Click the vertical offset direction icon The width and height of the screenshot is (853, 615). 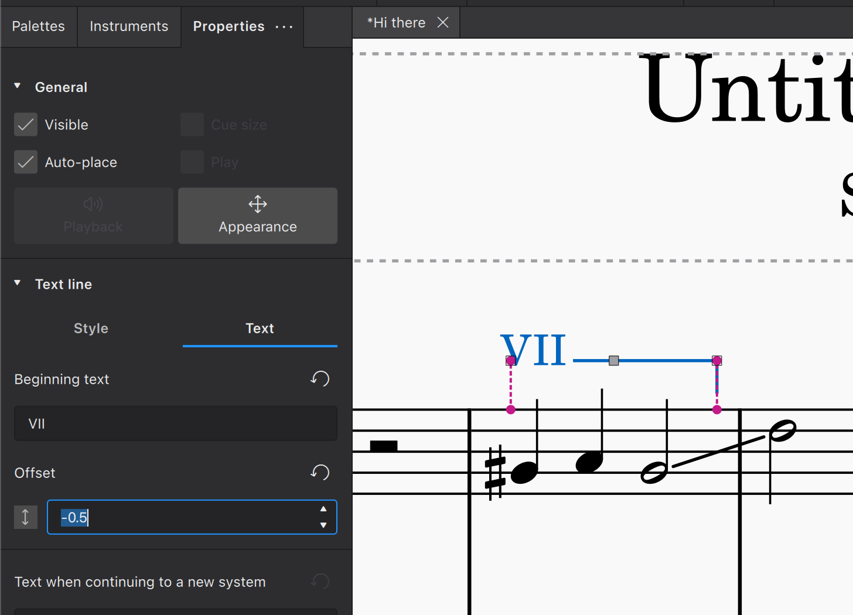point(25,517)
